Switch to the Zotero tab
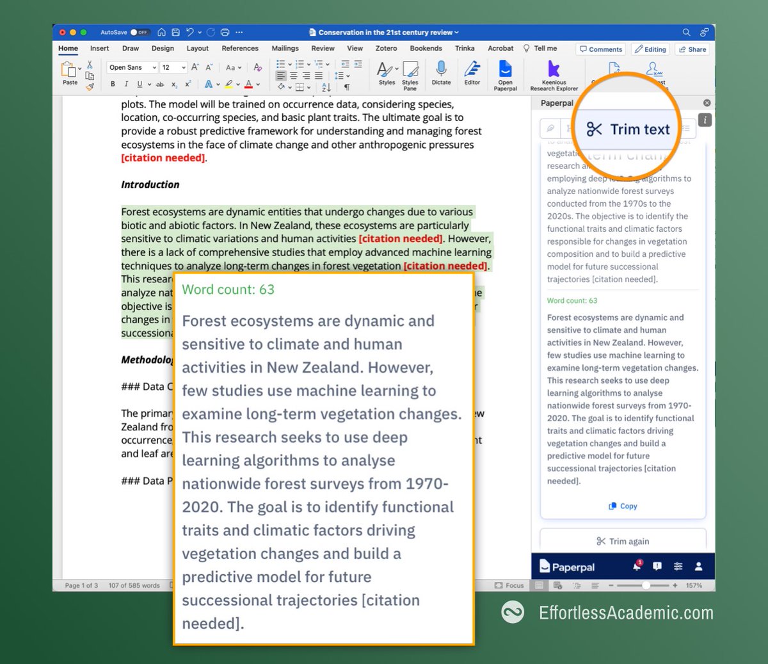 [386, 49]
